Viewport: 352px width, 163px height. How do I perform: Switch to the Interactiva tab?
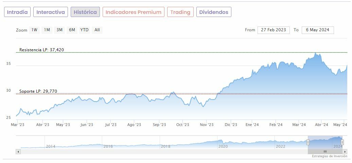point(50,12)
